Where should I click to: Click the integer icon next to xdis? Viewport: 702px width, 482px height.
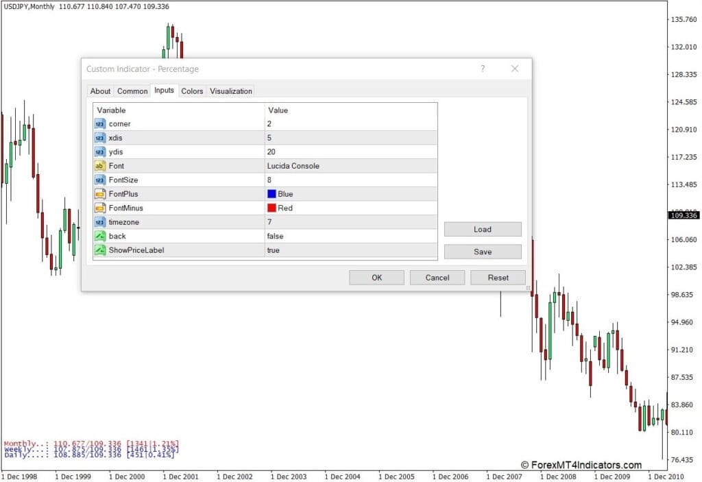click(x=100, y=138)
